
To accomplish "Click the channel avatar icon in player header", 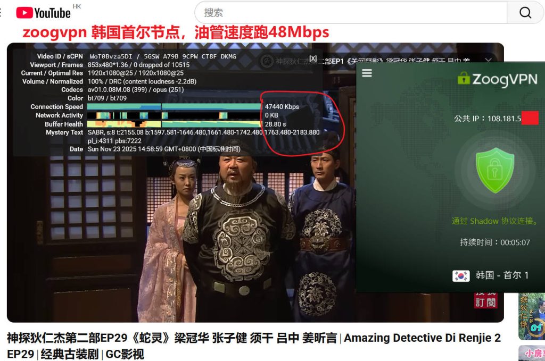I will point(267,61).
